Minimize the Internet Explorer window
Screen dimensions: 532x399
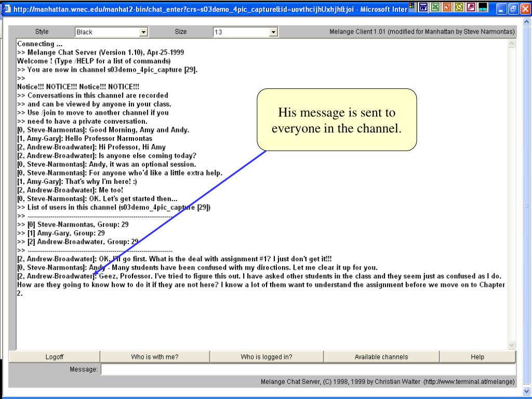pyautogui.click(x=501, y=9)
